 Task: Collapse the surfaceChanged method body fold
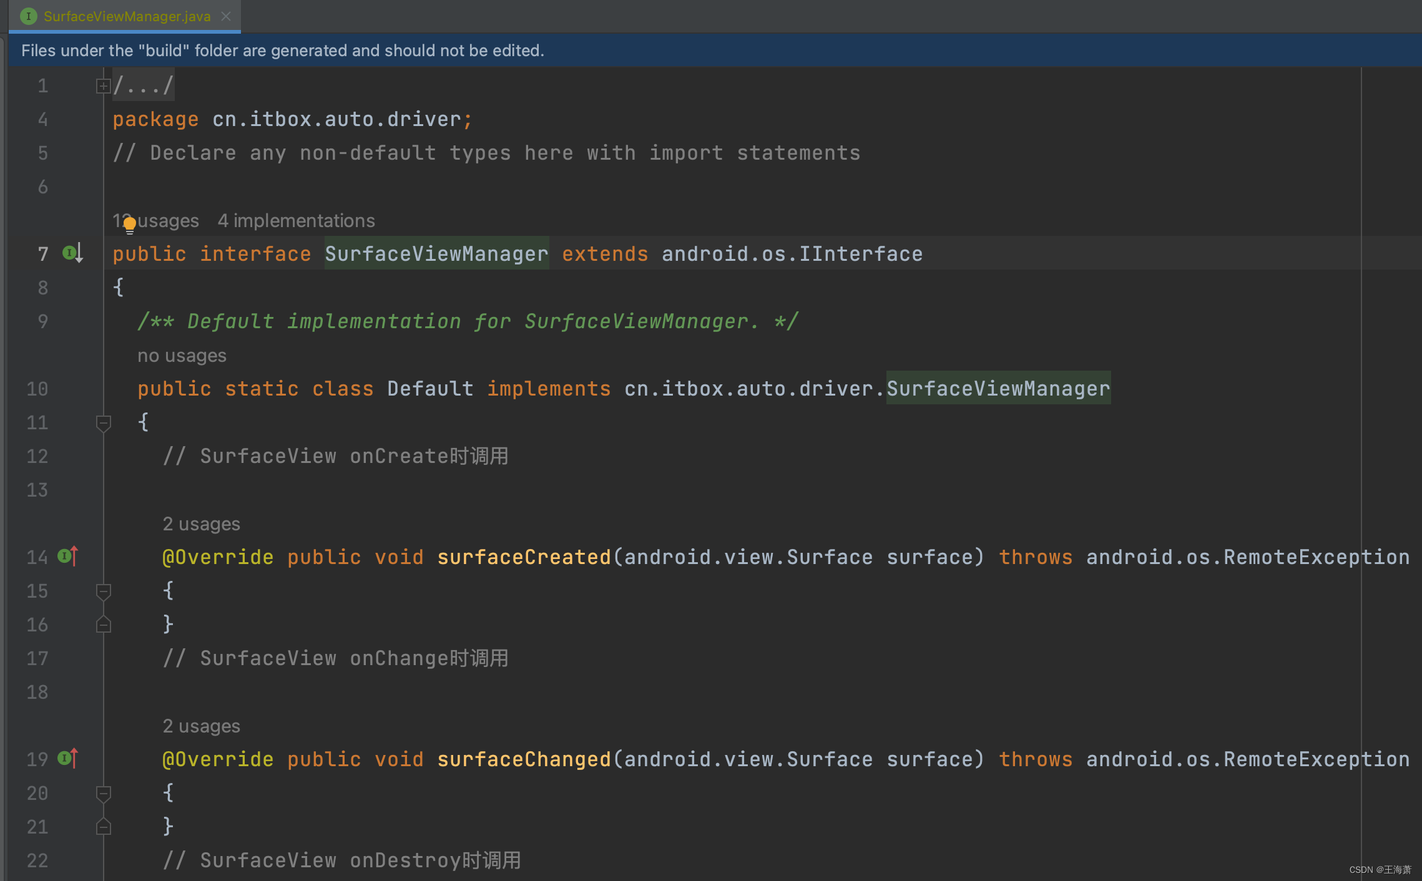(x=103, y=792)
